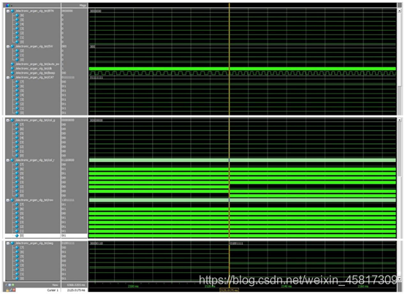This screenshot has height=294, width=405.
Task: Click the green add cursor icon
Action: coord(13,285)
